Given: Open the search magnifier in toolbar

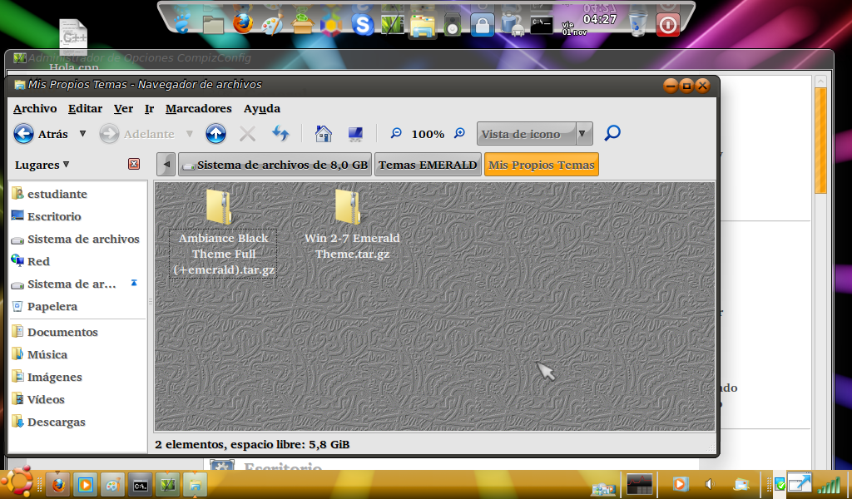Looking at the screenshot, I should pos(612,133).
